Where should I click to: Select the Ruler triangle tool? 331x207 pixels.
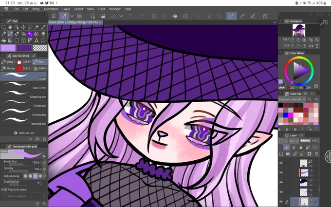(x=30, y=40)
